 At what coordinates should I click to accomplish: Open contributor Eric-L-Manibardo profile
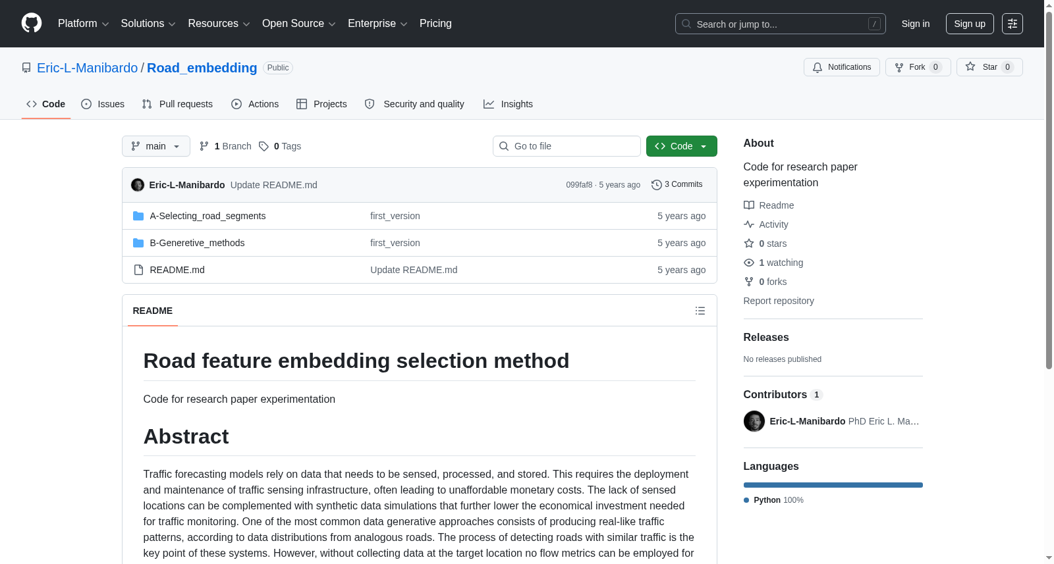(x=808, y=421)
